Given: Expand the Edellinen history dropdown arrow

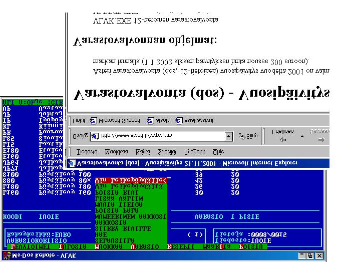Looking at the screenshot, I should [302, 136].
